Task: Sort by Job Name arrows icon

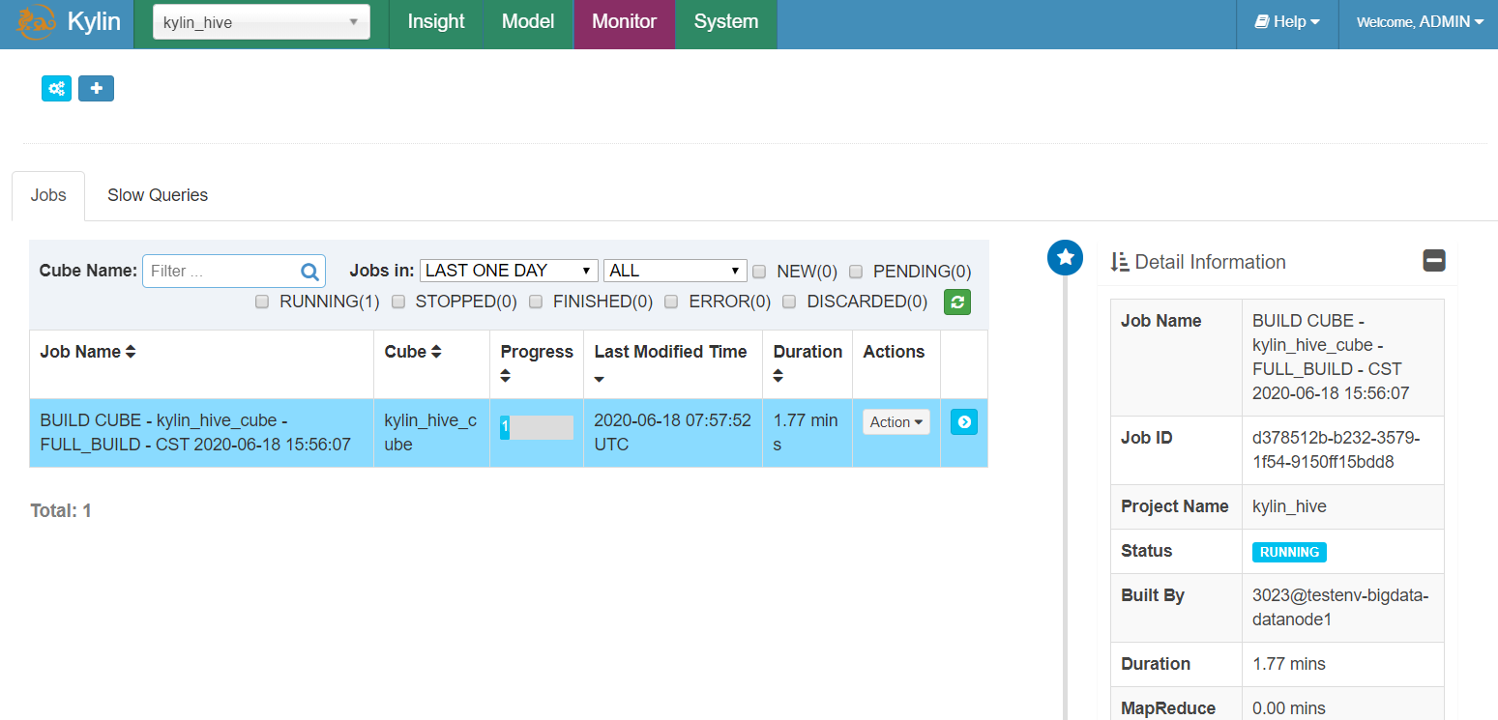Action: point(131,352)
